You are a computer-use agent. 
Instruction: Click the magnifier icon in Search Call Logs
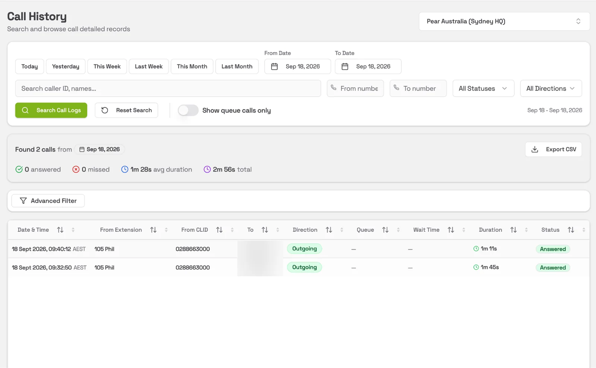pos(25,110)
